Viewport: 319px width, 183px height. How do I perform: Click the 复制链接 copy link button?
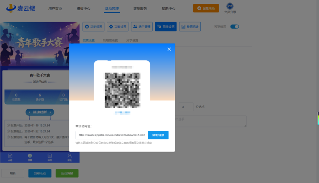(158, 135)
